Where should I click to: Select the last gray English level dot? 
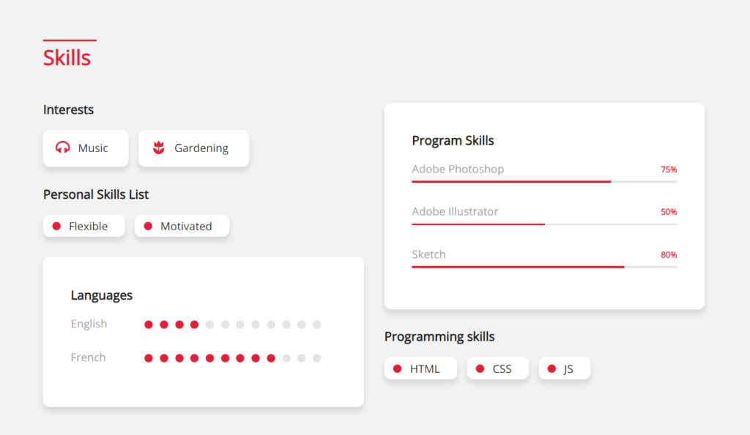point(316,325)
